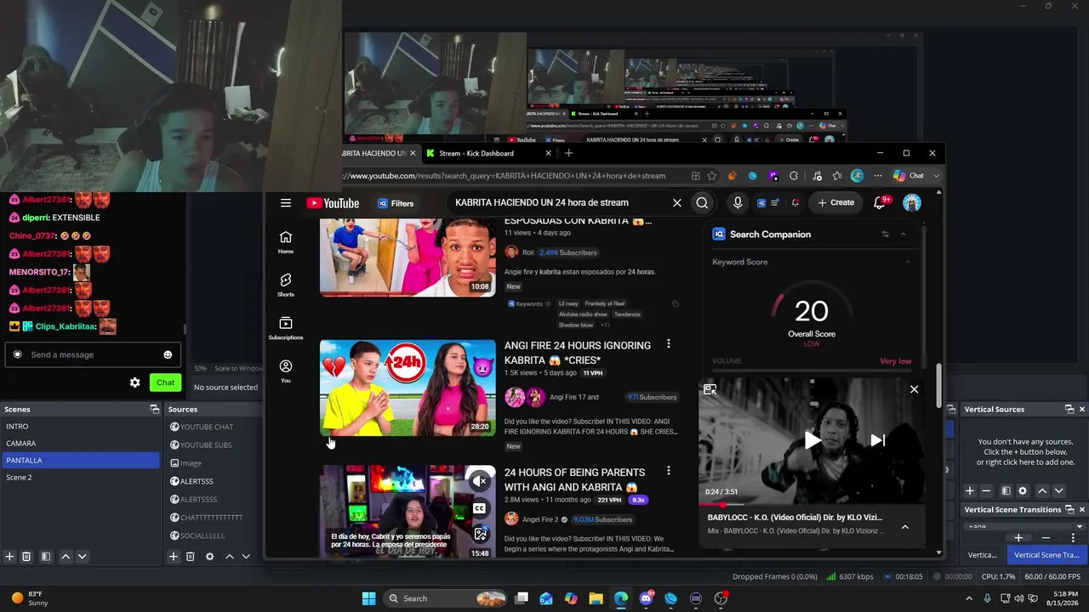Close the YouTube miniplayer
Screen dimensions: 1089x612
tap(914, 389)
